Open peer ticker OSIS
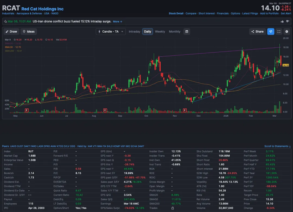Screen dimensions: 293x212 72,146
